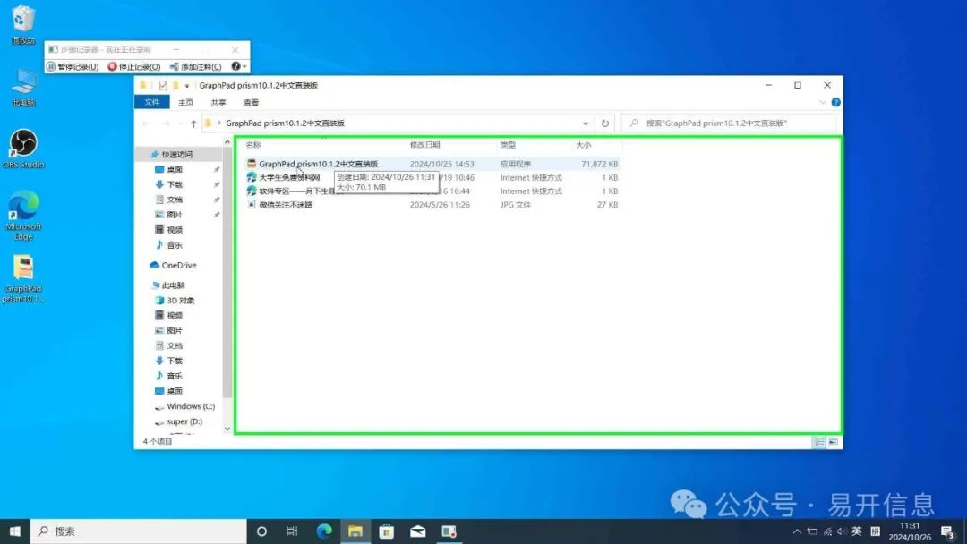This screenshot has width=967, height=544.
Task: Click the properties checkmark icon in the title bar
Action: pyautogui.click(x=163, y=86)
